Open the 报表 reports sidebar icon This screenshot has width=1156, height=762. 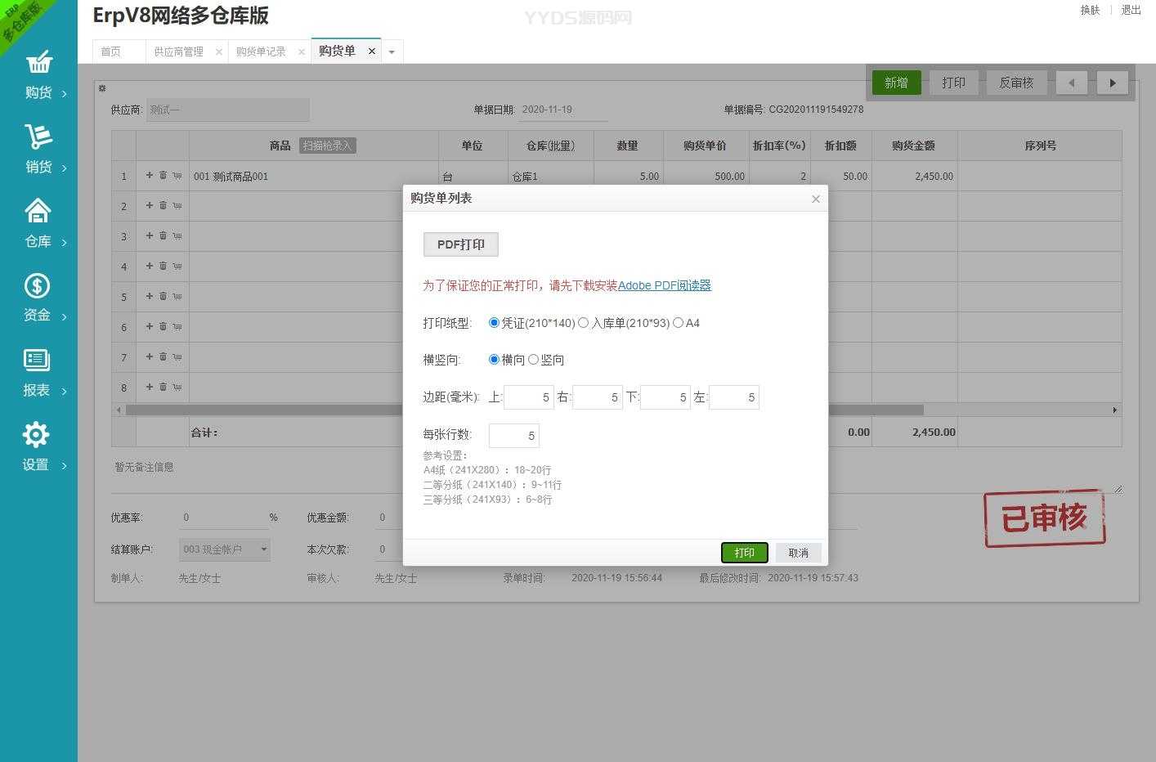(37, 361)
